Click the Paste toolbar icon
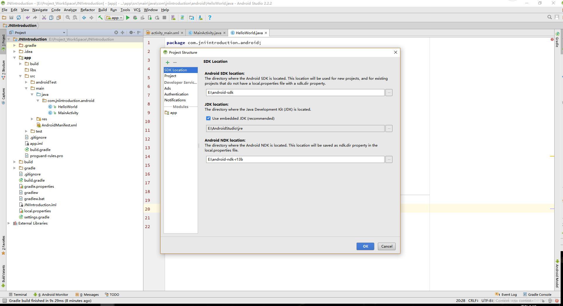Viewport: 563px width, 306px height. [x=59, y=18]
